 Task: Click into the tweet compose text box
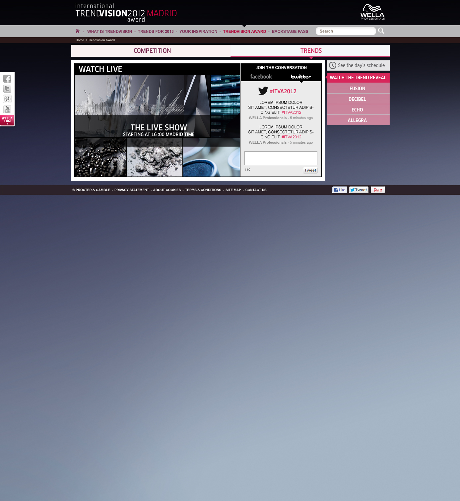(281, 158)
